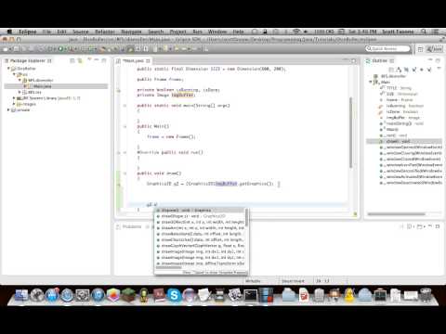Select TITLE : String in Outline

(x=399, y=88)
